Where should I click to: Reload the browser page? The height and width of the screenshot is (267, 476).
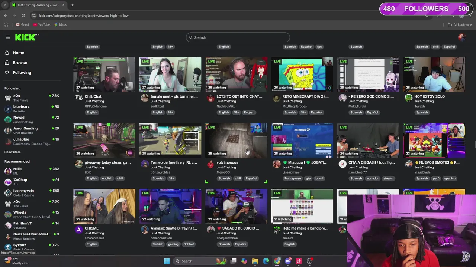pyautogui.click(x=23, y=16)
